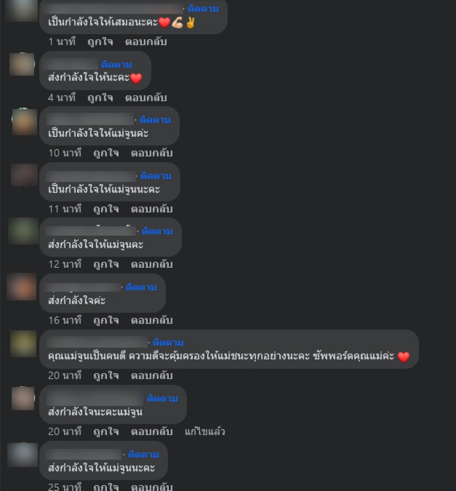Reply to the 4 นาที comment using ตอบกลับ
Screen dimensions: 456x491
146,98
